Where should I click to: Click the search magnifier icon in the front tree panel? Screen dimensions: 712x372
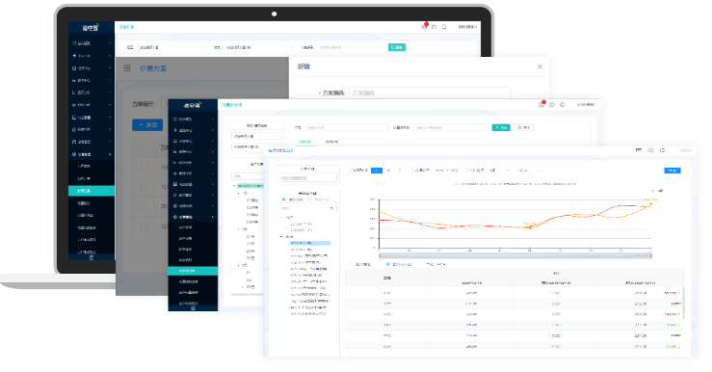coord(332,208)
